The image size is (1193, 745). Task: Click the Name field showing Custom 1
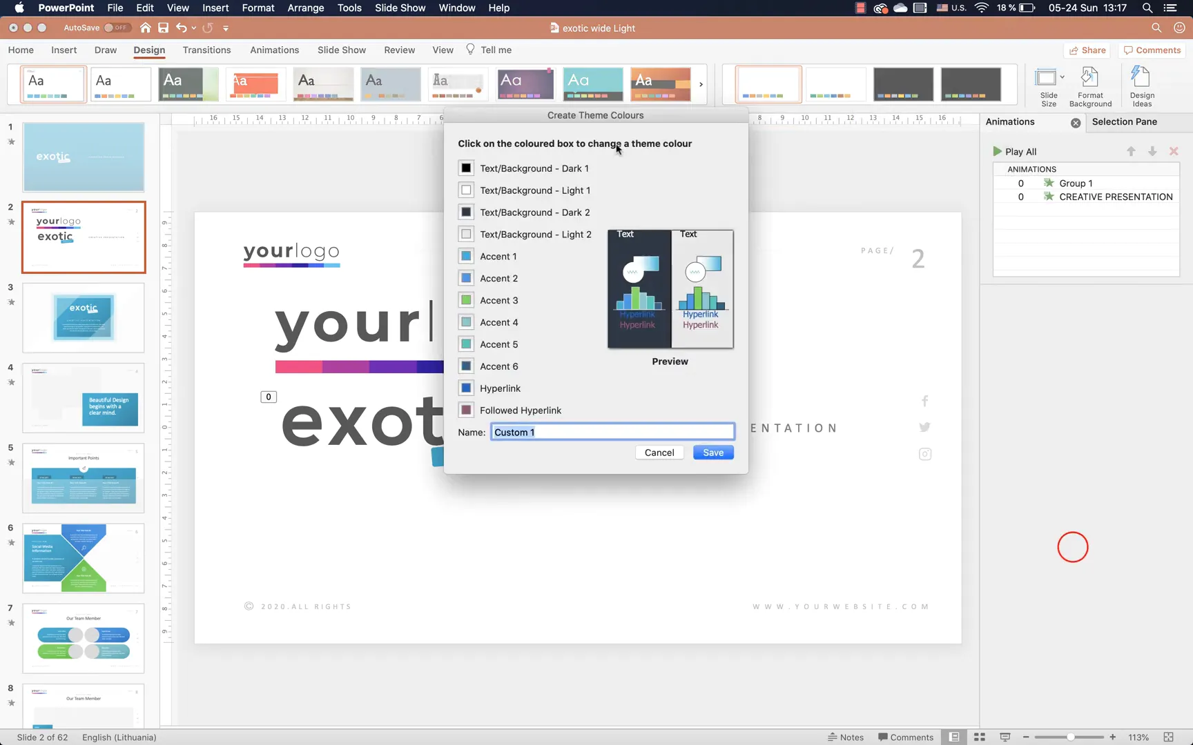(612, 432)
